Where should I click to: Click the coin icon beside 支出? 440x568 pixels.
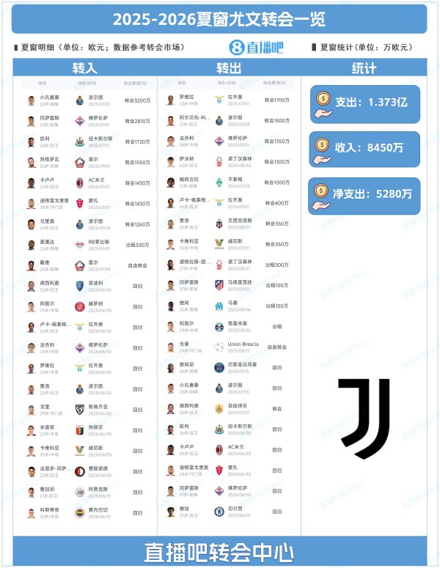[323, 98]
